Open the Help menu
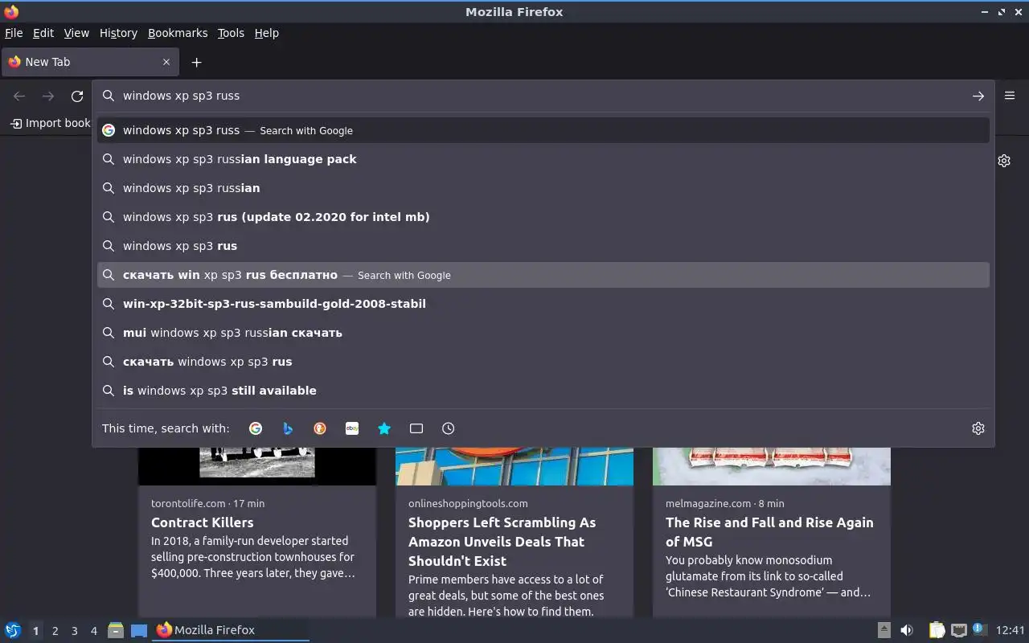The image size is (1029, 643). point(266,33)
